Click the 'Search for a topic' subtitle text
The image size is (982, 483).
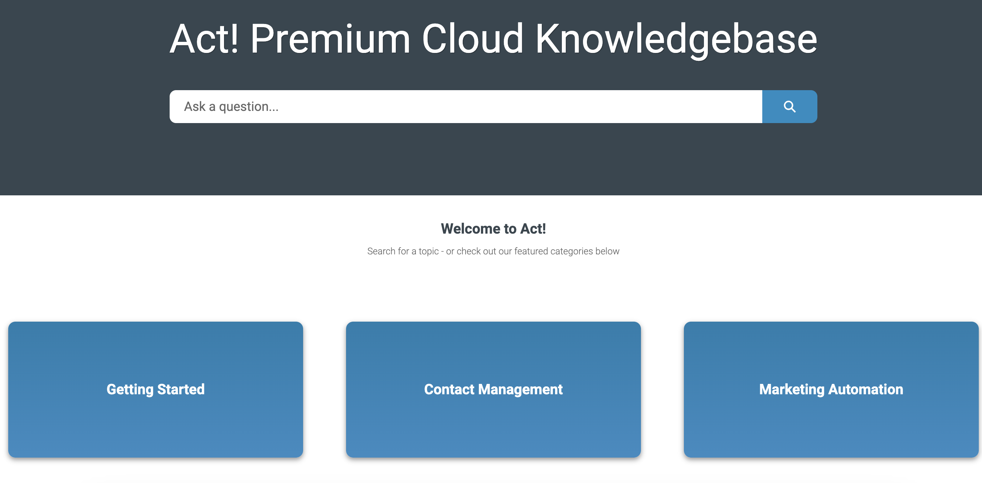tap(493, 251)
